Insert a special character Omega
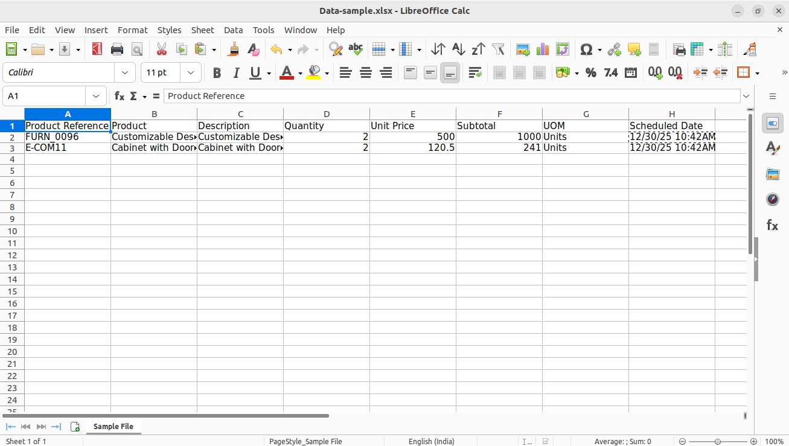 click(x=586, y=49)
